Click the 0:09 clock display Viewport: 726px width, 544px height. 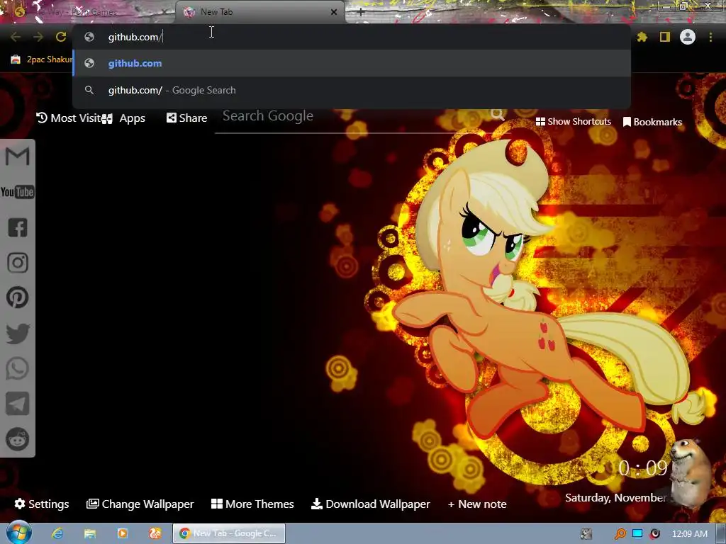click(x=643, y=468)
